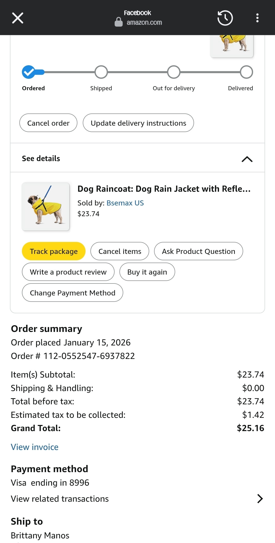Open the three-dot overflow menu

[257, 18]
